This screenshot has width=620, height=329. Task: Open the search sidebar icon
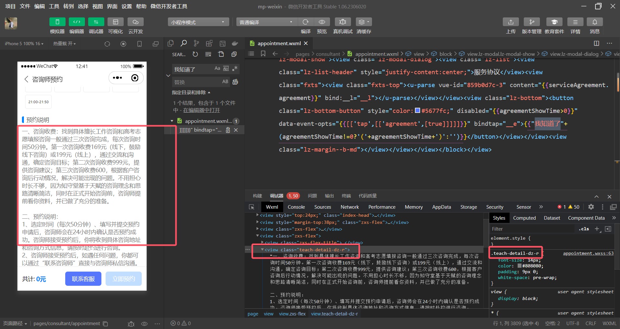click(x=183, y=43)
